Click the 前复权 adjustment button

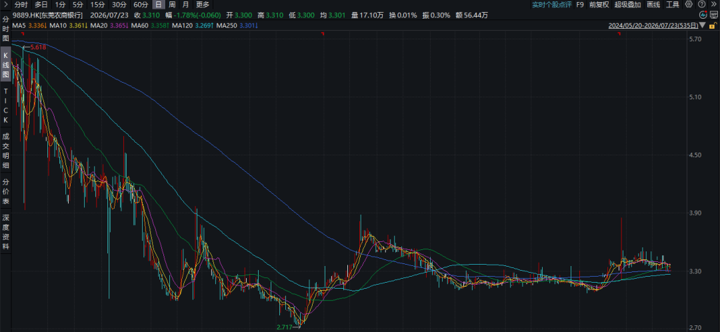(599, 5)
